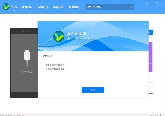
Task: Click the partly hidden blue button behind dialog
Action: click(x=151, y=32)
